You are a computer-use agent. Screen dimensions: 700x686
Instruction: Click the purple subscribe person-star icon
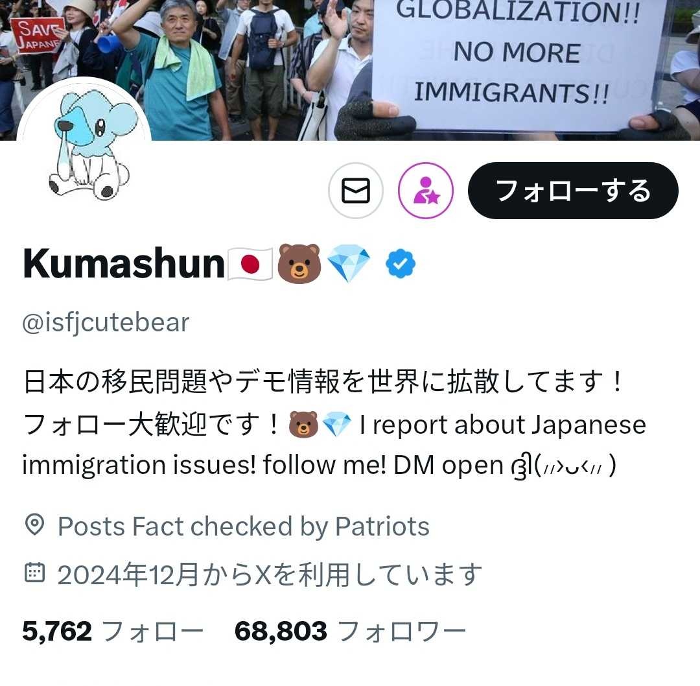tap(426, 191)
